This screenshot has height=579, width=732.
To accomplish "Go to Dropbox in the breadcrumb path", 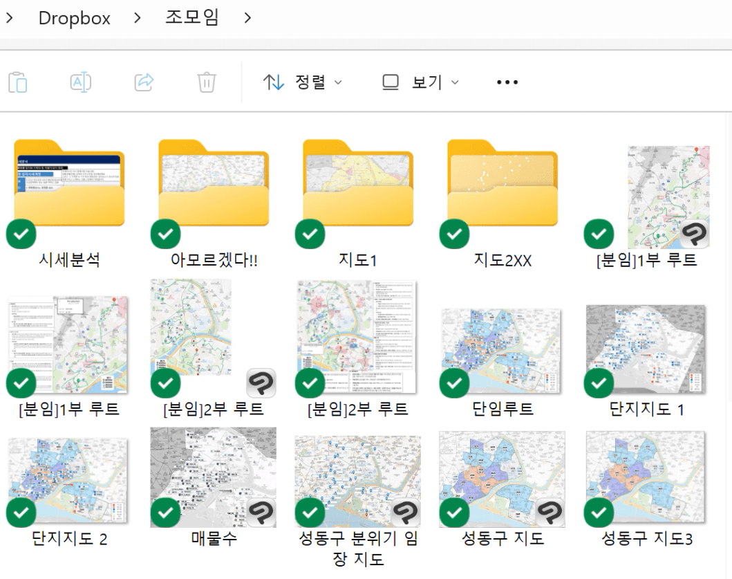I will coord(74,18).
